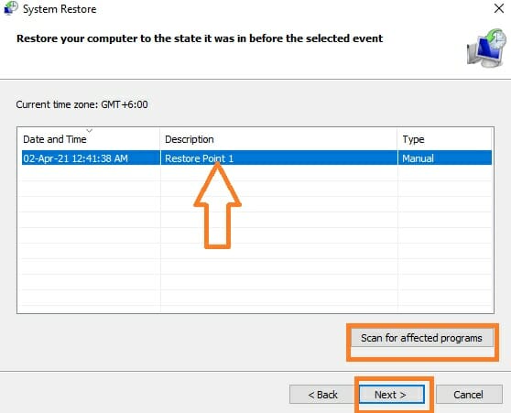
Task: Select the Restore Point 1 description entry
Action: [199, 158]
